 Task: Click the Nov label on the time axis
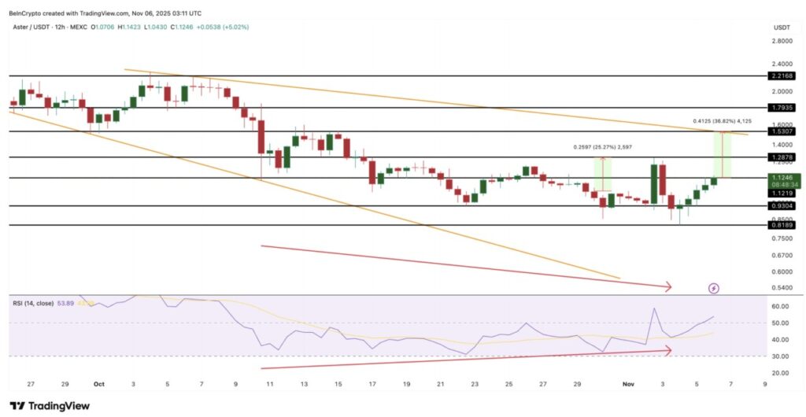pos(630,384)
